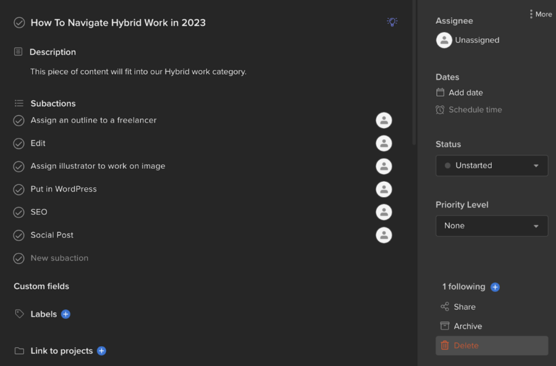Open the Status dropdown showing Unstarted
The height and width of the screenshot is (366, 556).
coord(492,166)
